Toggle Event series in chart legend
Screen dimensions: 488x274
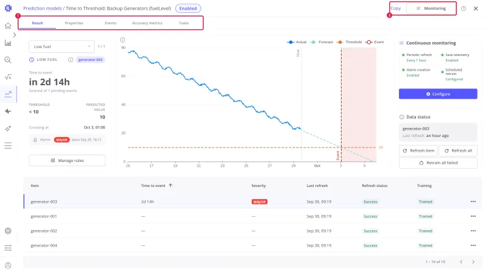coord(375,42)
